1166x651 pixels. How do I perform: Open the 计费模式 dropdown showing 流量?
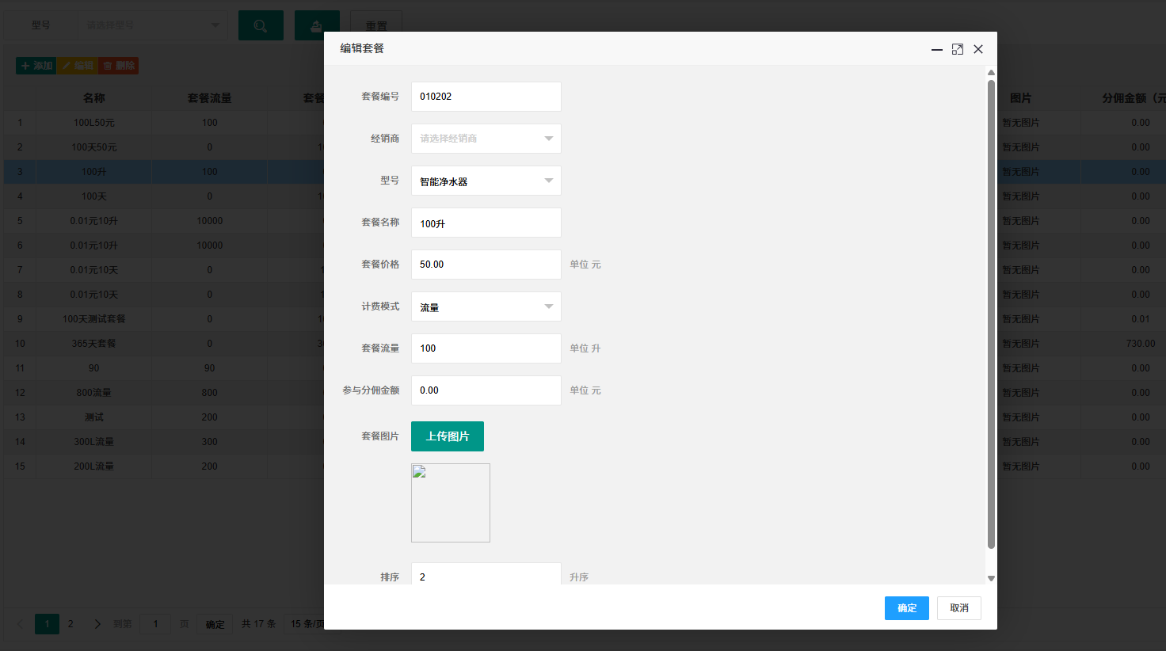(x=486, y=306)
